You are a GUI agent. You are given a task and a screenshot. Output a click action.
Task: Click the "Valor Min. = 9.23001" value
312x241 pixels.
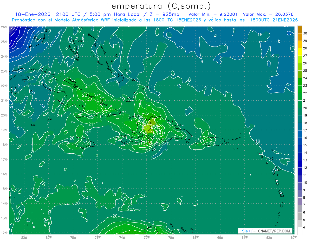point(213,14)
